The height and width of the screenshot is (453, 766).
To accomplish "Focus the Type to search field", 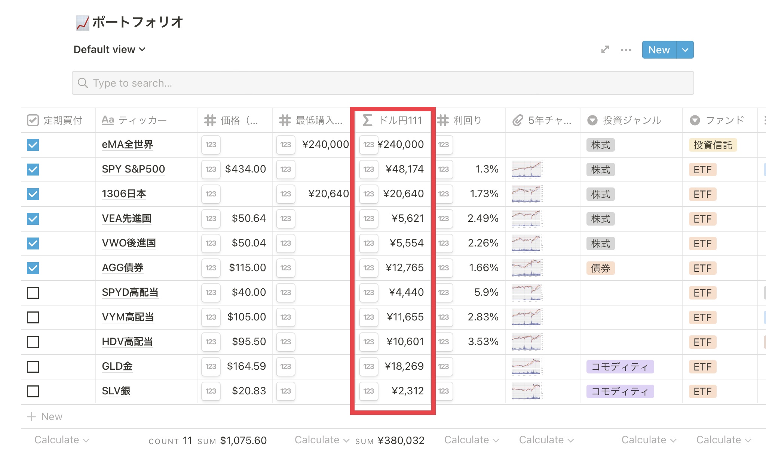I will point(383,83).
